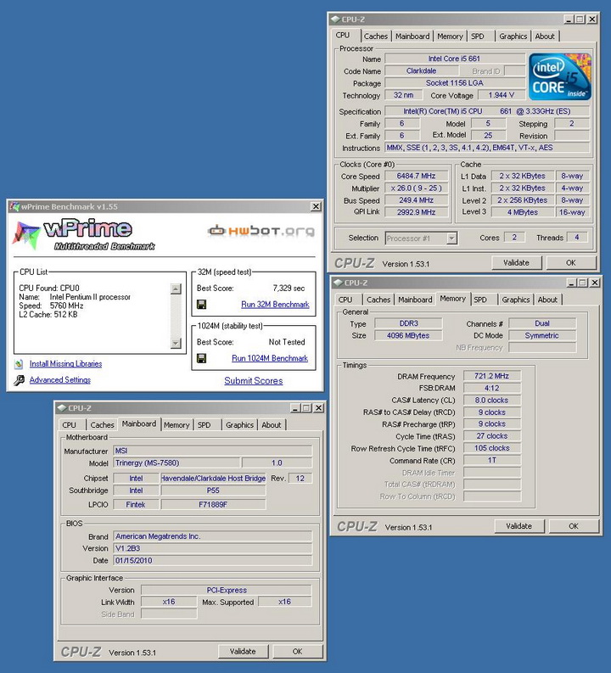Image resolution: width=611 pixels, height=673 pixels.
Task: Click Validate in the Memory tab window
Action: pos(519,526)
